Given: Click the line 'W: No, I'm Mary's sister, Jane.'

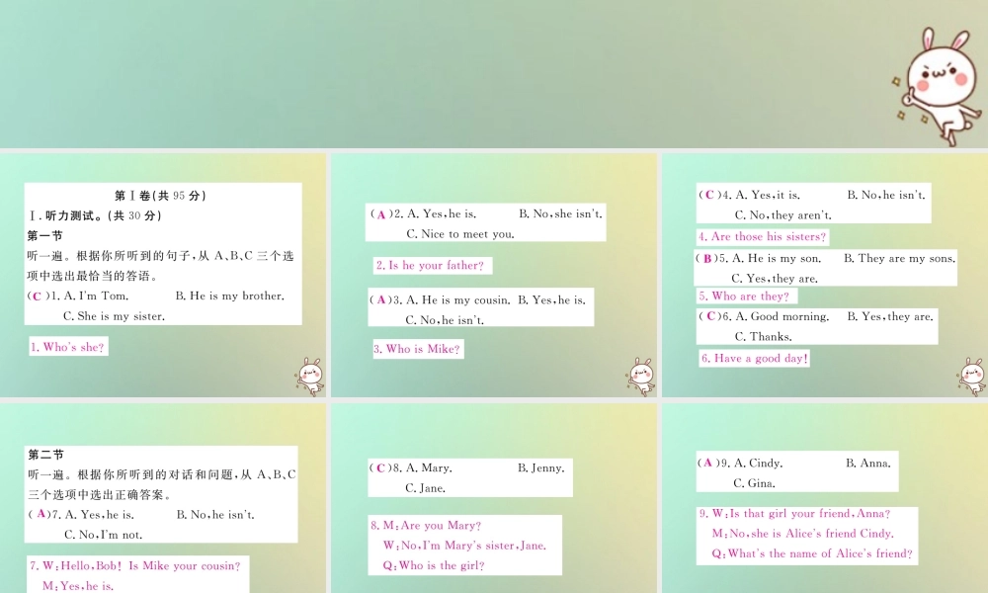Looking at the screenshot, I should (465, 546).
